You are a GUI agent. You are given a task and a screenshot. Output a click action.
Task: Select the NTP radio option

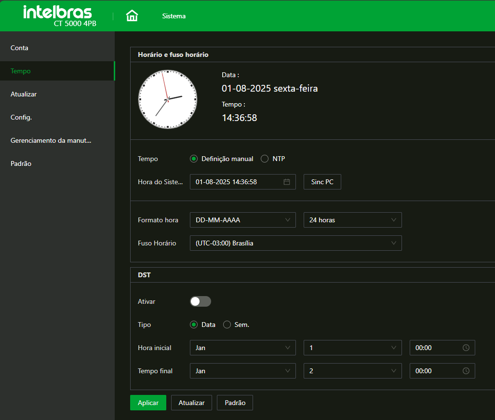[x=265, y=159]
